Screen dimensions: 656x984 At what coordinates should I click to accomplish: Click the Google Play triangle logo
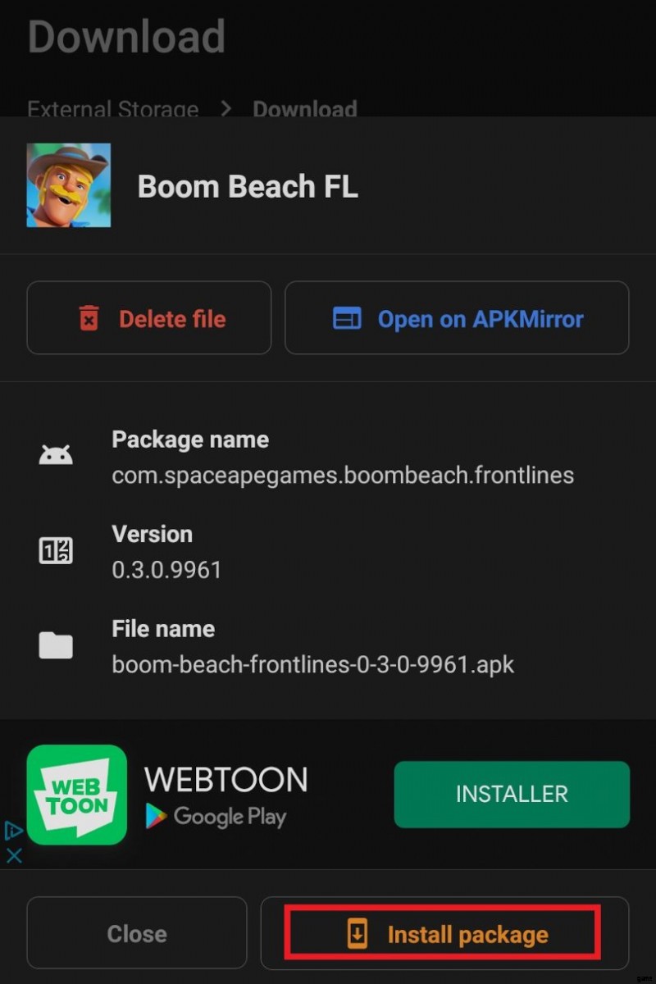(156, 816)
